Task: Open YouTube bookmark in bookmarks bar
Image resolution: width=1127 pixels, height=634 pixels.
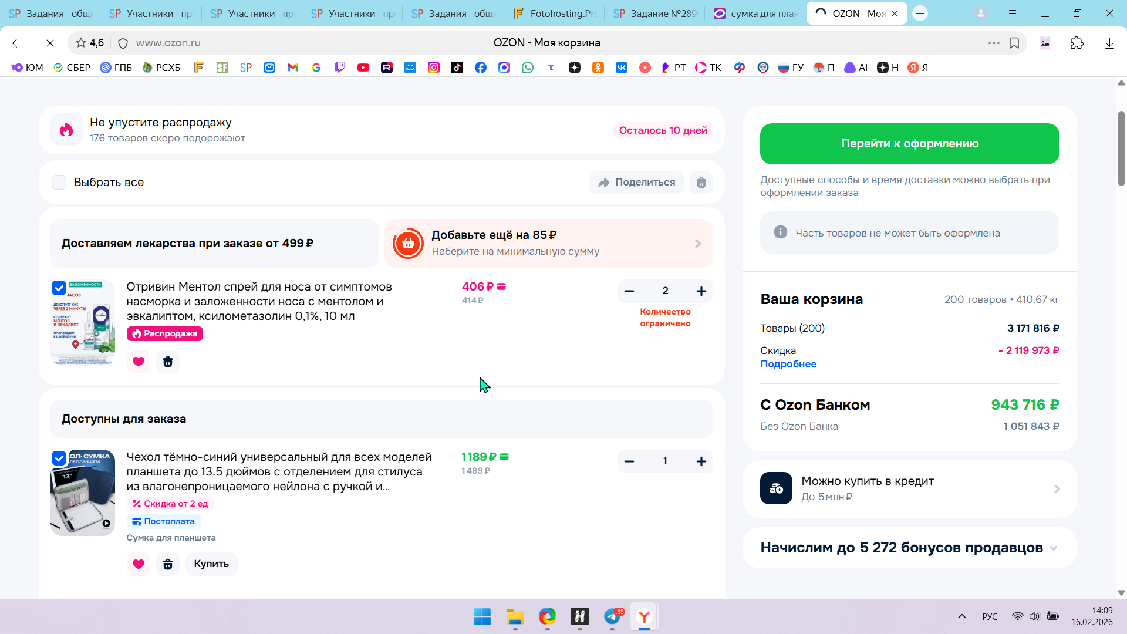Action: pos(363,68)
